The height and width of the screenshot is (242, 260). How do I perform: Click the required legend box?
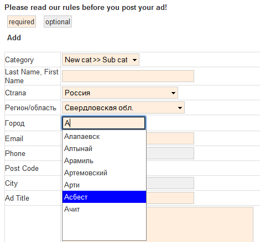coord(22,21)
